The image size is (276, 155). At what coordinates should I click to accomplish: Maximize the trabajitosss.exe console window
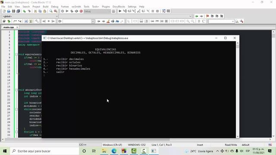pos(225,38)
